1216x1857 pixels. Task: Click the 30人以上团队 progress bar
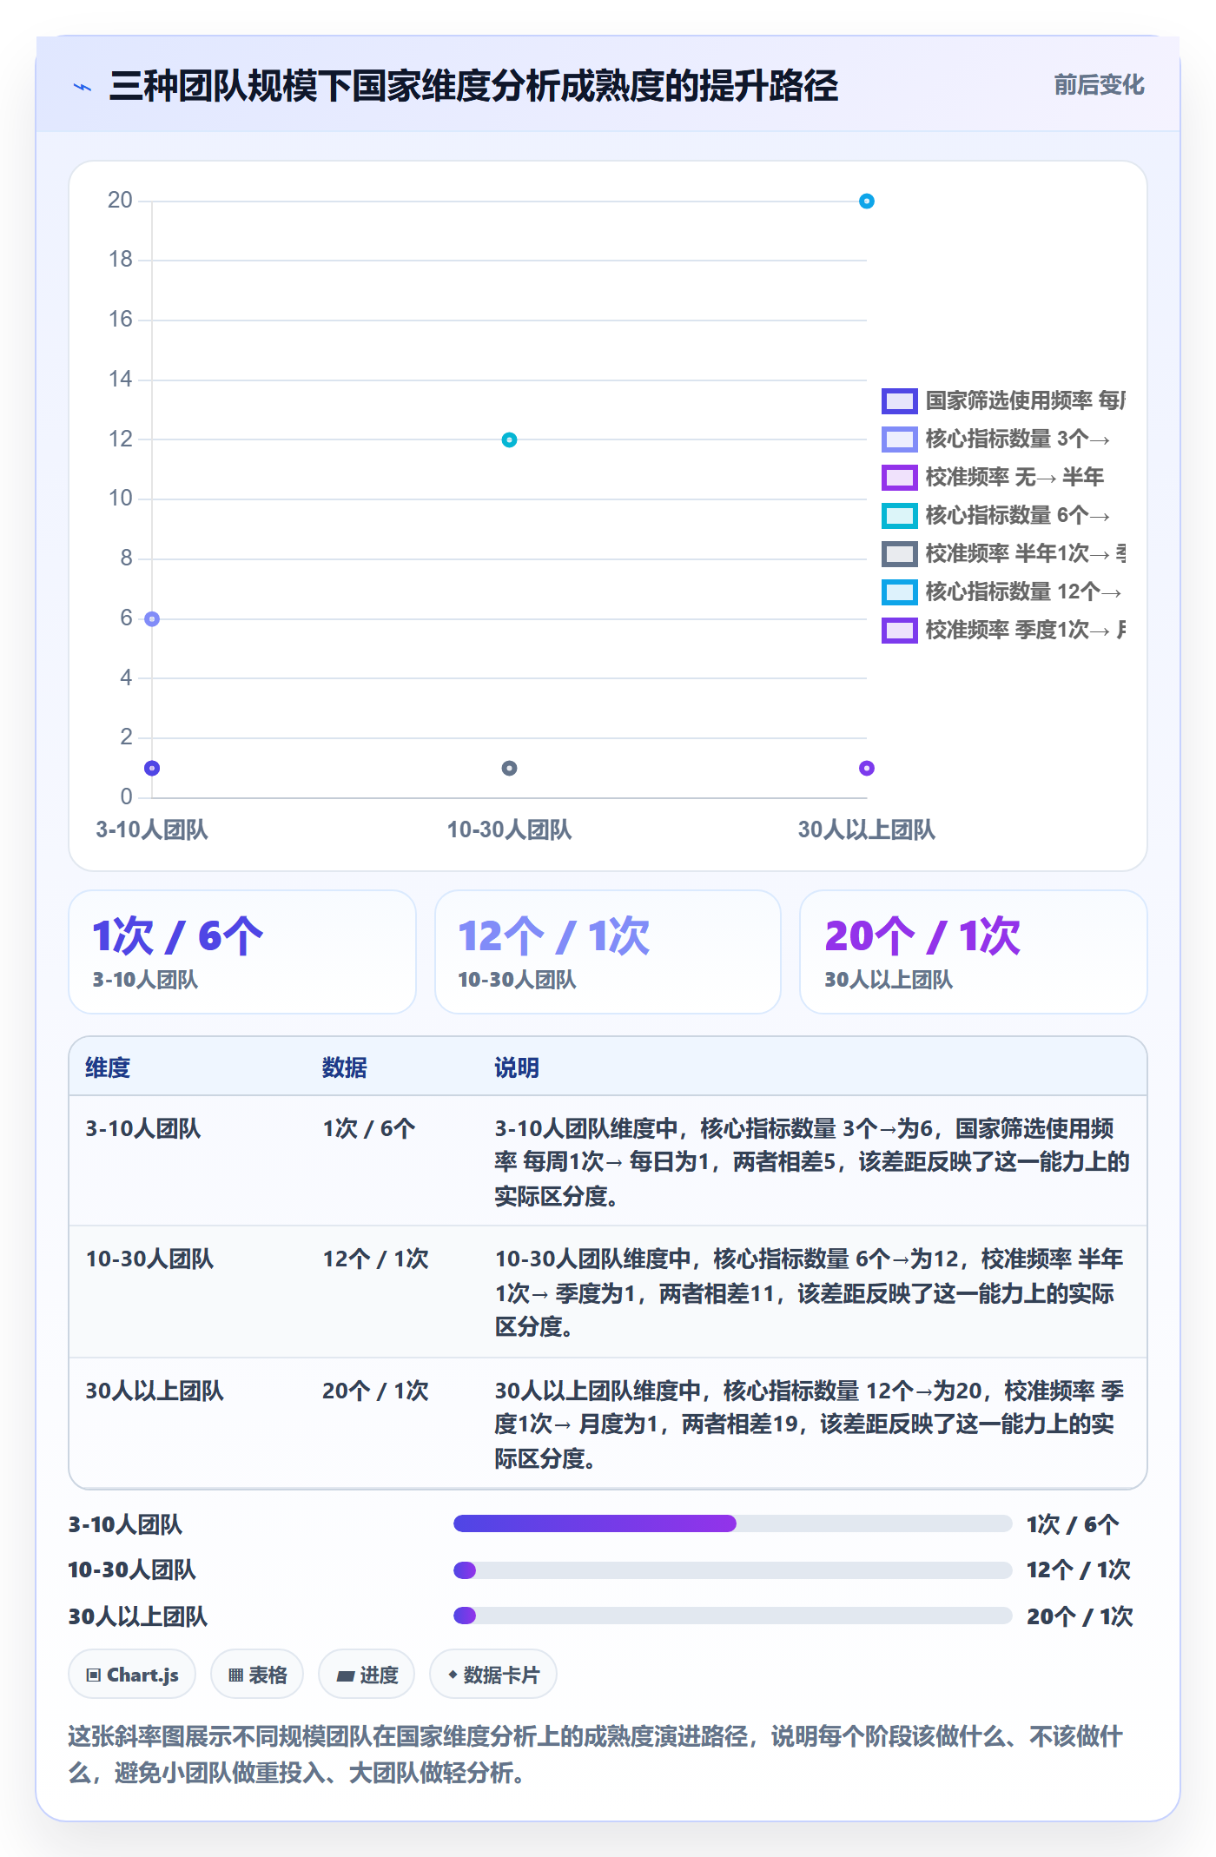point(732,1616)
